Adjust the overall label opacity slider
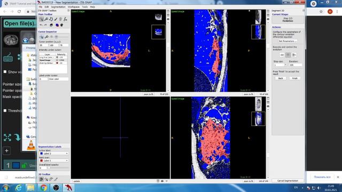 coord(58,168)
